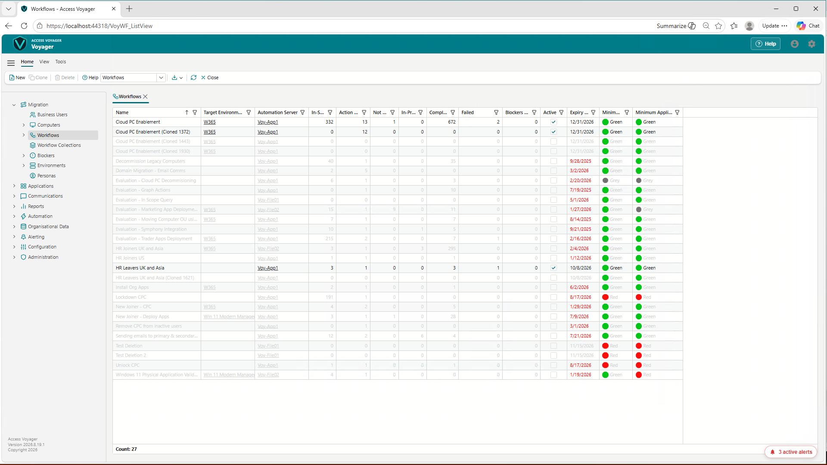The image size is (827, 465).
Task: Open the Tools ribbon tab
Action: pyautogui.click(x=61, y=62)
